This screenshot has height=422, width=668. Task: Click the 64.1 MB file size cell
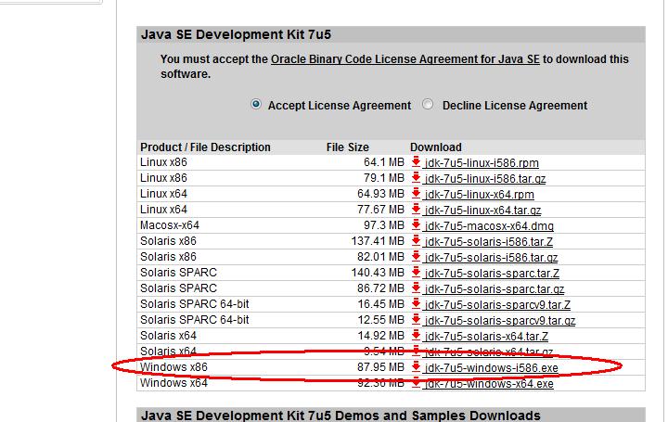tap(384, 161)
